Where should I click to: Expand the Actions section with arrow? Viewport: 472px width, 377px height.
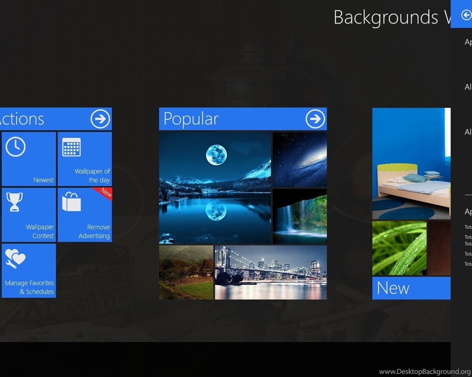click(100, 119)
